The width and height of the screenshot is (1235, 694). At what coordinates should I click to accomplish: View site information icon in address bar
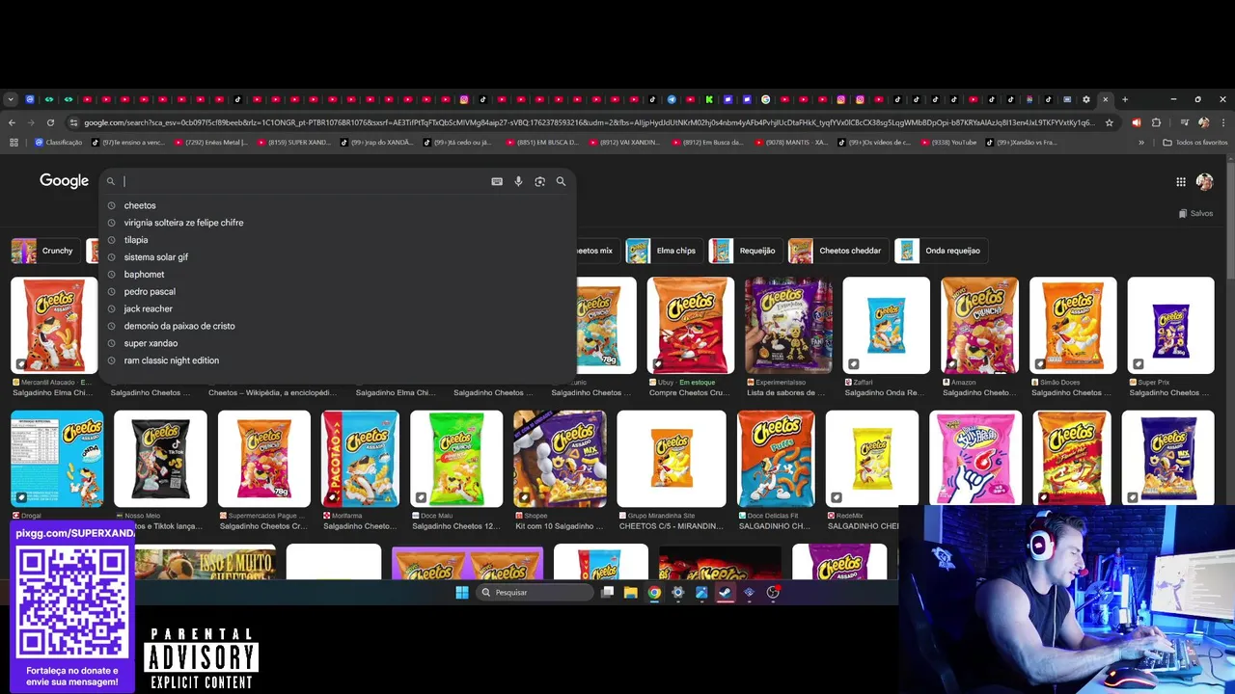[73, 122]
